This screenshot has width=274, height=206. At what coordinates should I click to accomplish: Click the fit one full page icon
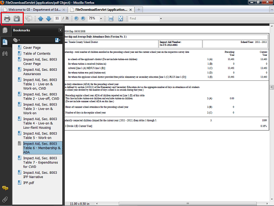[120, 19]
